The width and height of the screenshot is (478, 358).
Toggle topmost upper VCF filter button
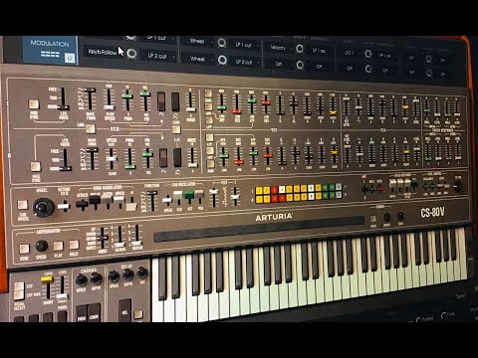click(208, 93)
